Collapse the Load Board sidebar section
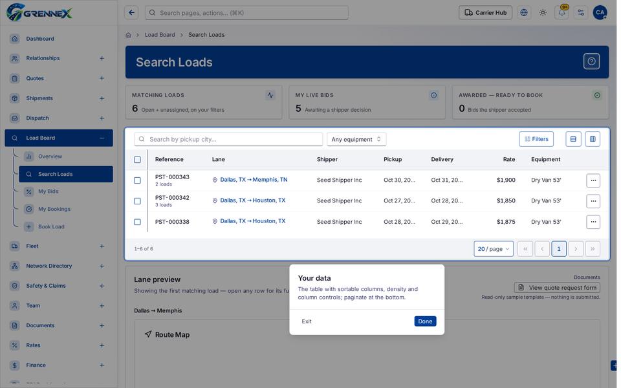This screenshot has width=621, height=388. [x=102, y=138]
